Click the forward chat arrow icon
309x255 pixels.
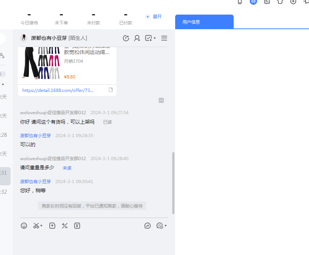tap(148, 226)
